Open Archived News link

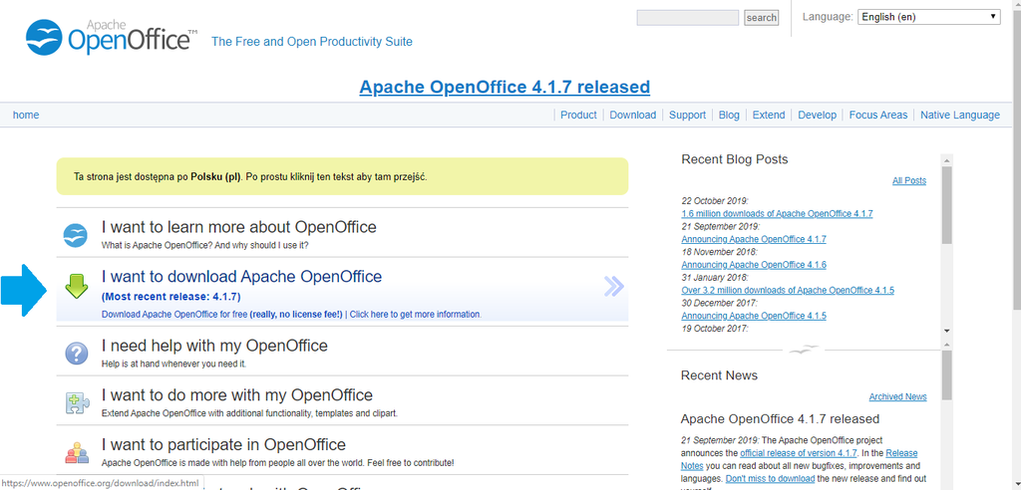tap(897, 397)
